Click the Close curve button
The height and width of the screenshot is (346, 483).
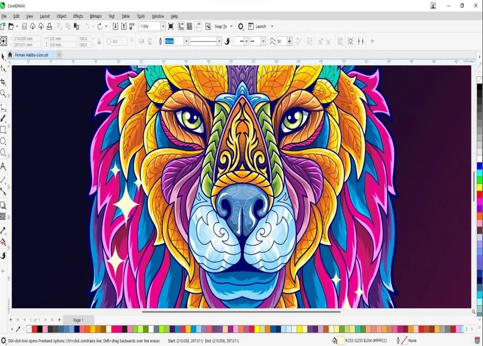click(299, 41)
